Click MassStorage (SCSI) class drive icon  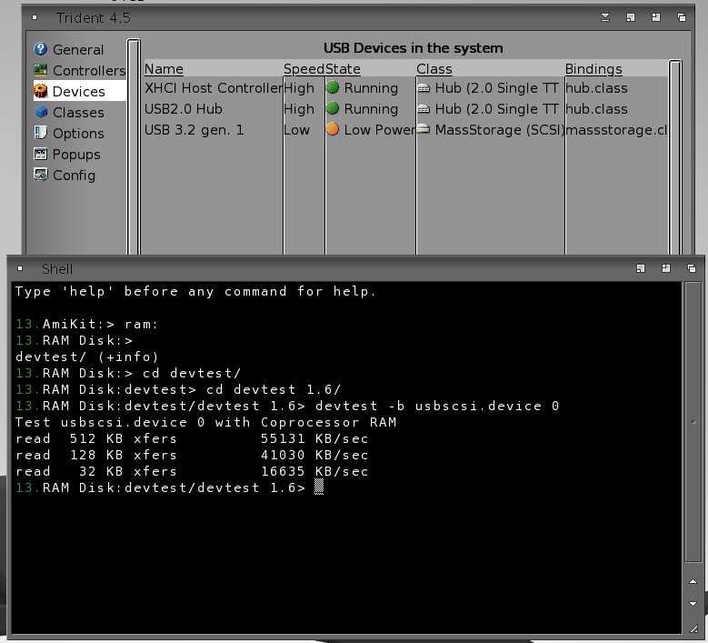tap(424, 130)
